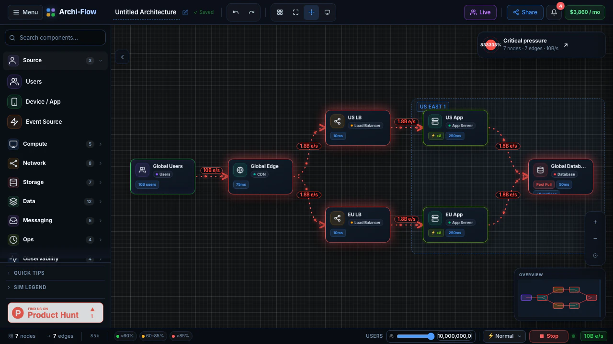This screenshot has width=613, height=344.
Task: Click the presentation monitor toolbar icon
Action: [x=327, y=12]
